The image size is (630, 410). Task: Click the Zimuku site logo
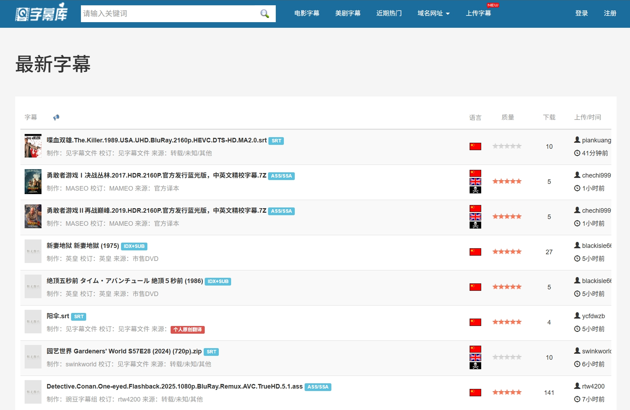(x=42, y=13)
